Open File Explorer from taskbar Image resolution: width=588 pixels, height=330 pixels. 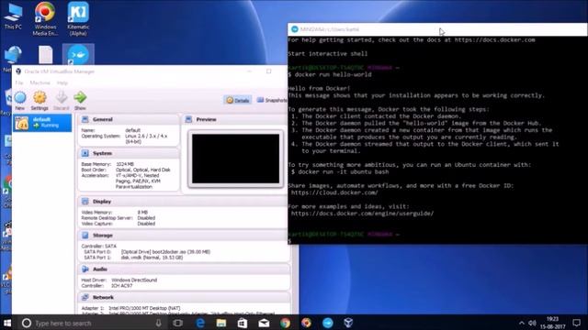pyautogui.click(x=220, y=323)
